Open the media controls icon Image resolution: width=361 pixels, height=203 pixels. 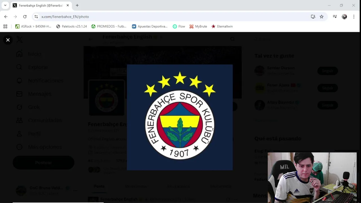[335, 17]
